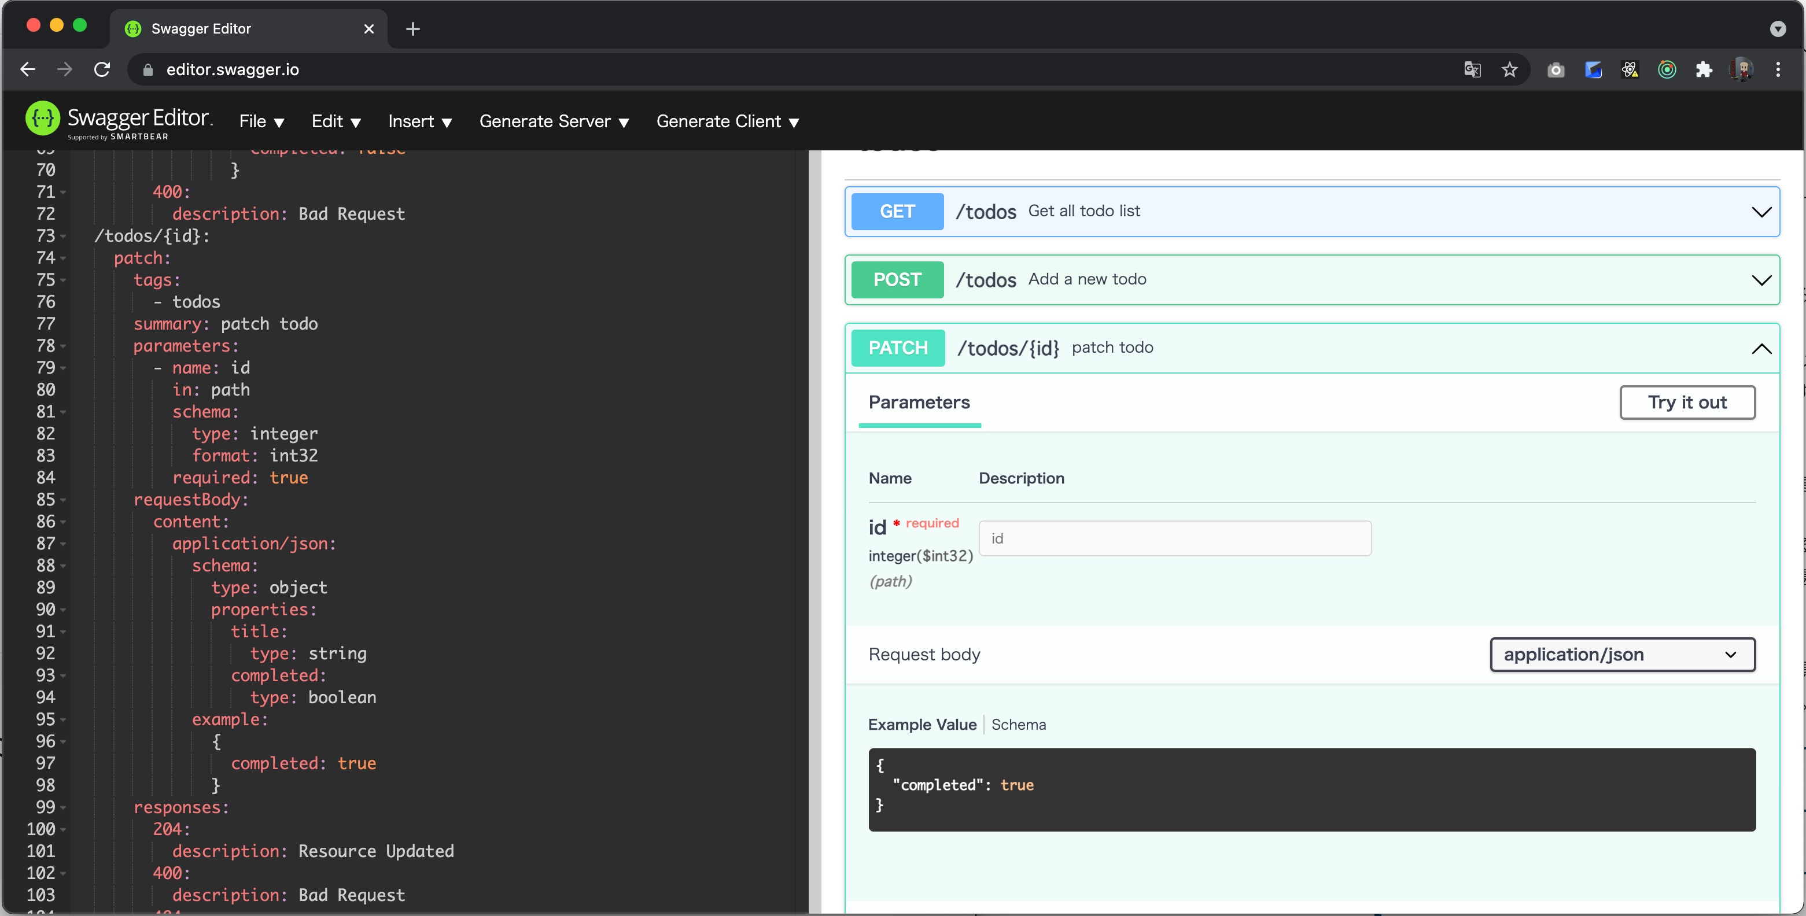Click the tab search arrow at the top right
The width and height of the screenshot is (1806, 916).
click(1777, 28)
